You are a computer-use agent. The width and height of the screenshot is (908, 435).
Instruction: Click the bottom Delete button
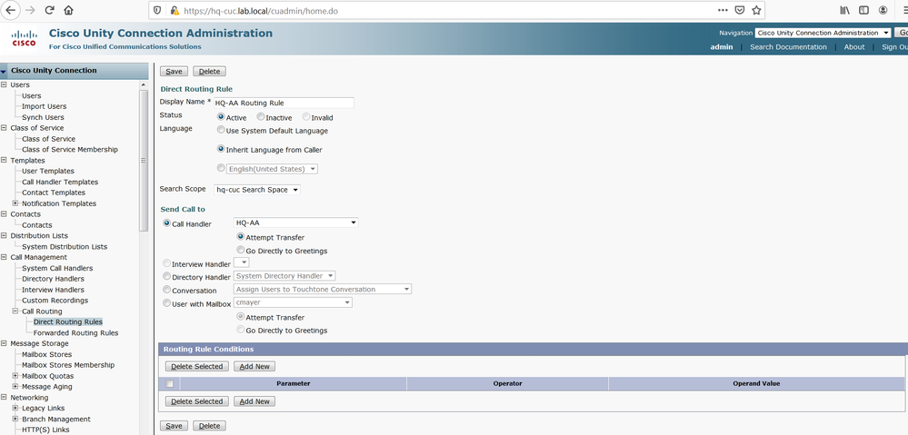210,426
